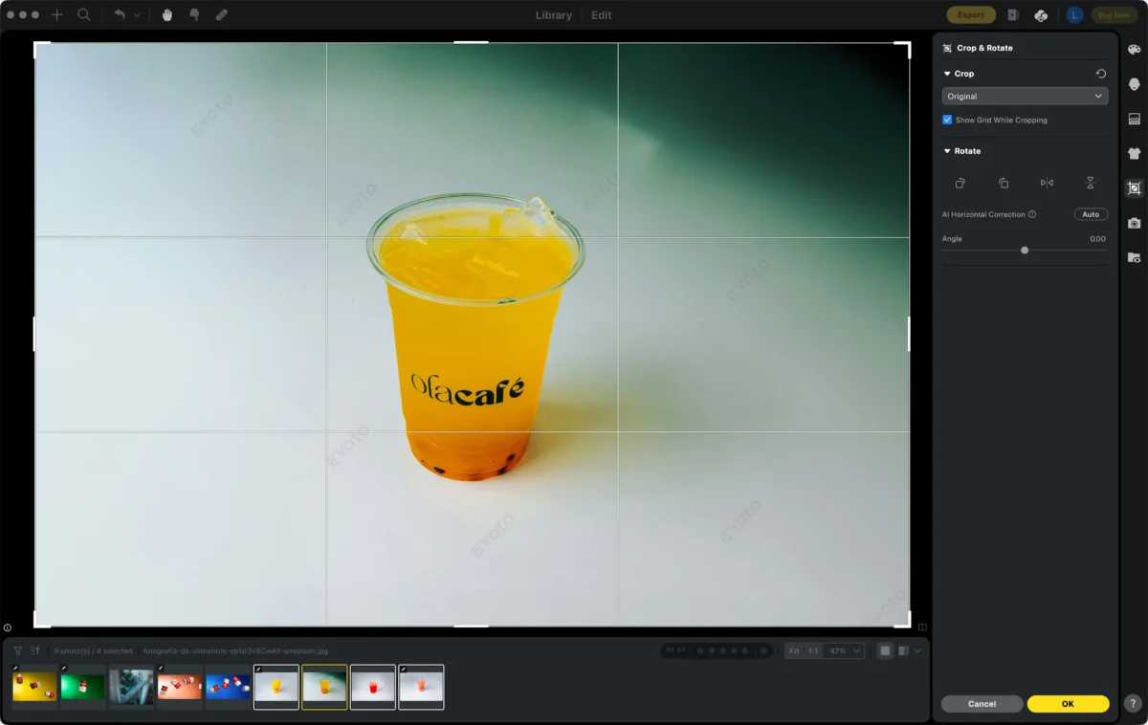Click the yellow OK button
This screenshot has height=725, width=1148.
point(1068,704)
